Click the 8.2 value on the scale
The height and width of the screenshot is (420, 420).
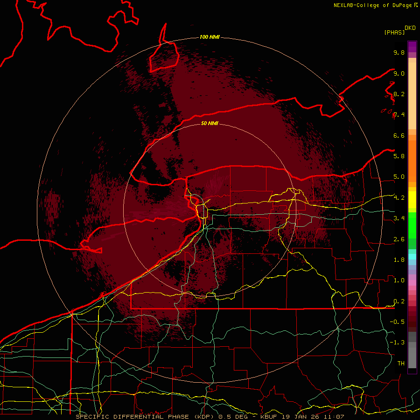pos(399,94)
